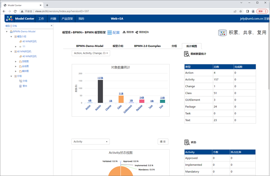Image resolution: width=270 pixels, height=176 pixels.
Task: Open the tab search chevron
Action: click(241, 3)
